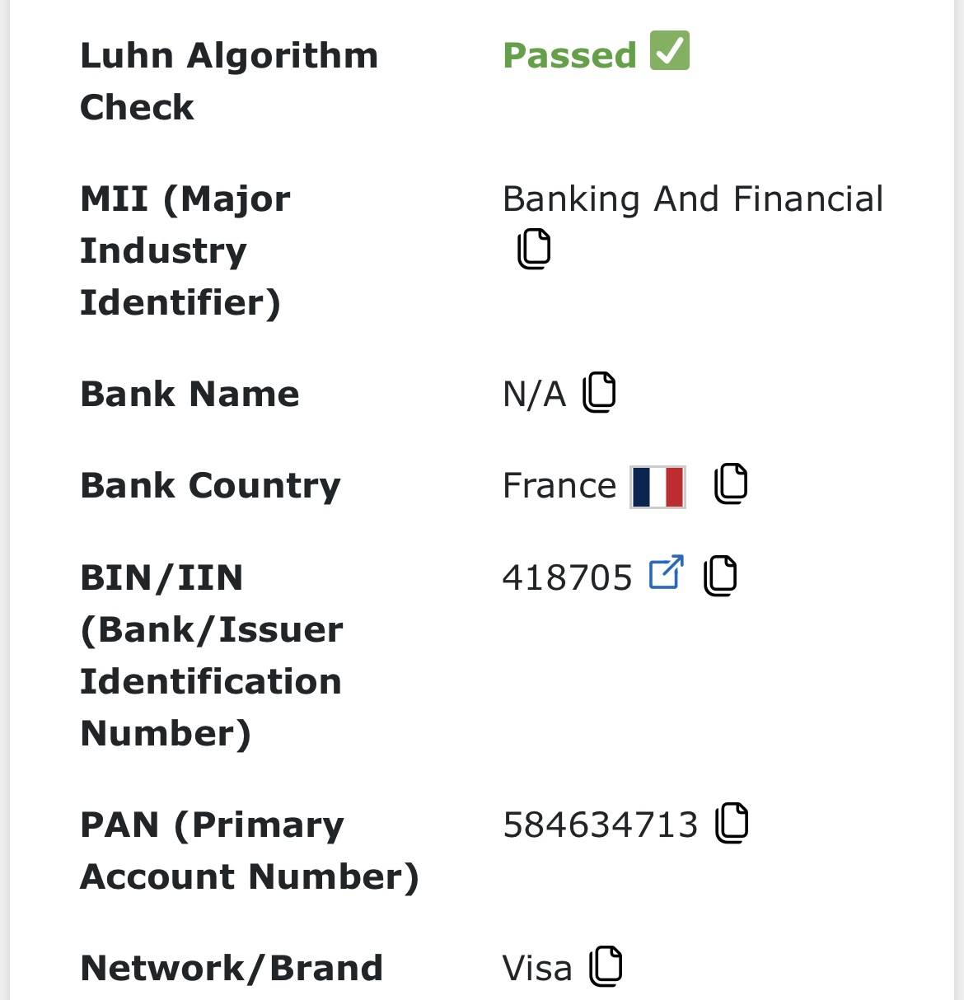Open BIN 418705 external link icon
Viewport: 964px width, 1000px height.
pyautogui.click(x=667, y=572)
